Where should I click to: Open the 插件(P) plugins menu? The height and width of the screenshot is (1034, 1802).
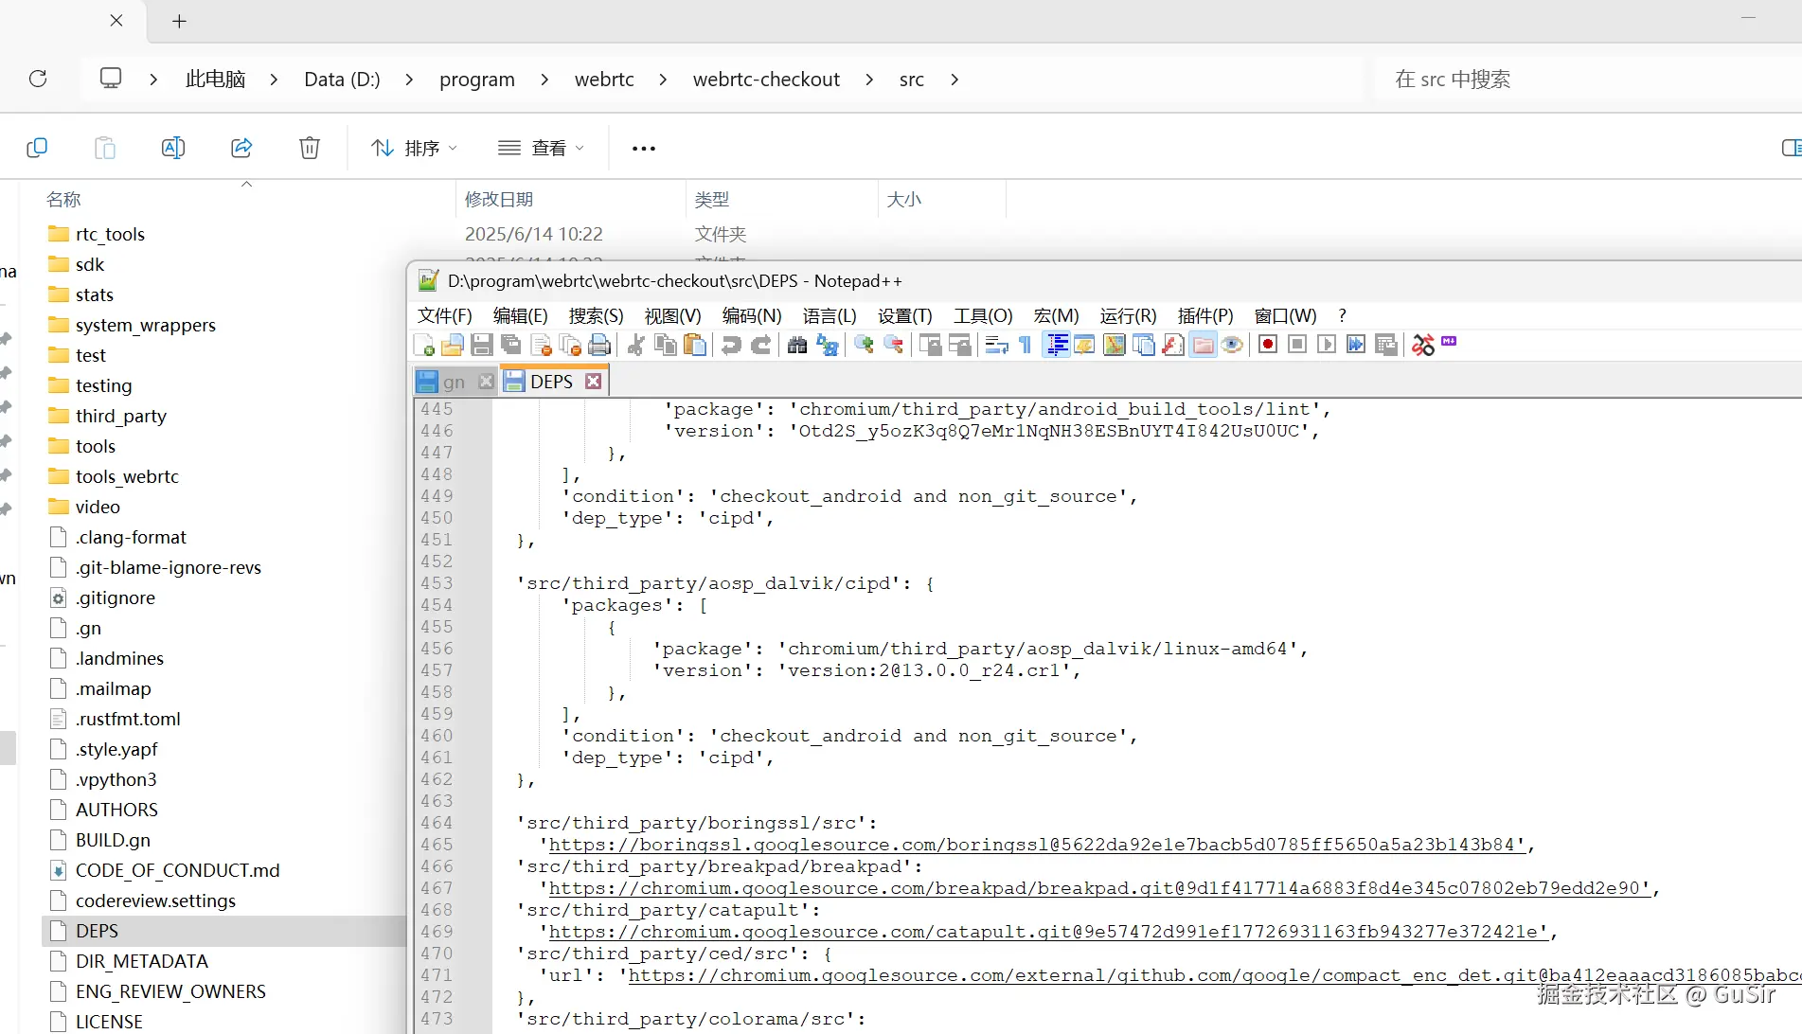(1205, 315)
